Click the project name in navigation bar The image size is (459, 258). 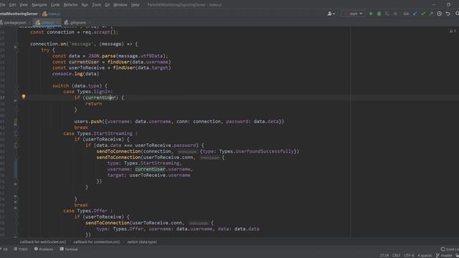[19, 14]
